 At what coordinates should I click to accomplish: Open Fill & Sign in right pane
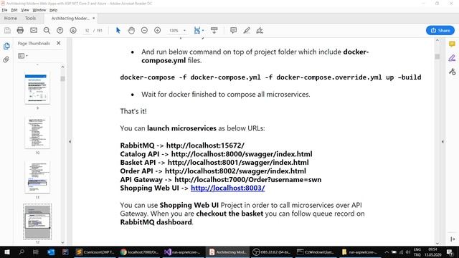[452, 58]
